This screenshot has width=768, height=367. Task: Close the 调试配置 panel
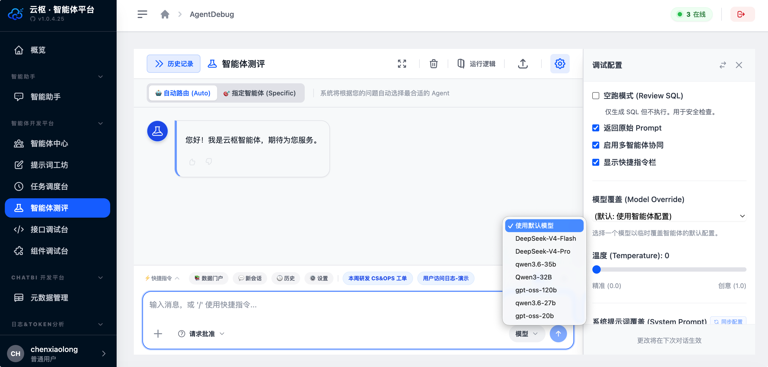coord(738,65)
